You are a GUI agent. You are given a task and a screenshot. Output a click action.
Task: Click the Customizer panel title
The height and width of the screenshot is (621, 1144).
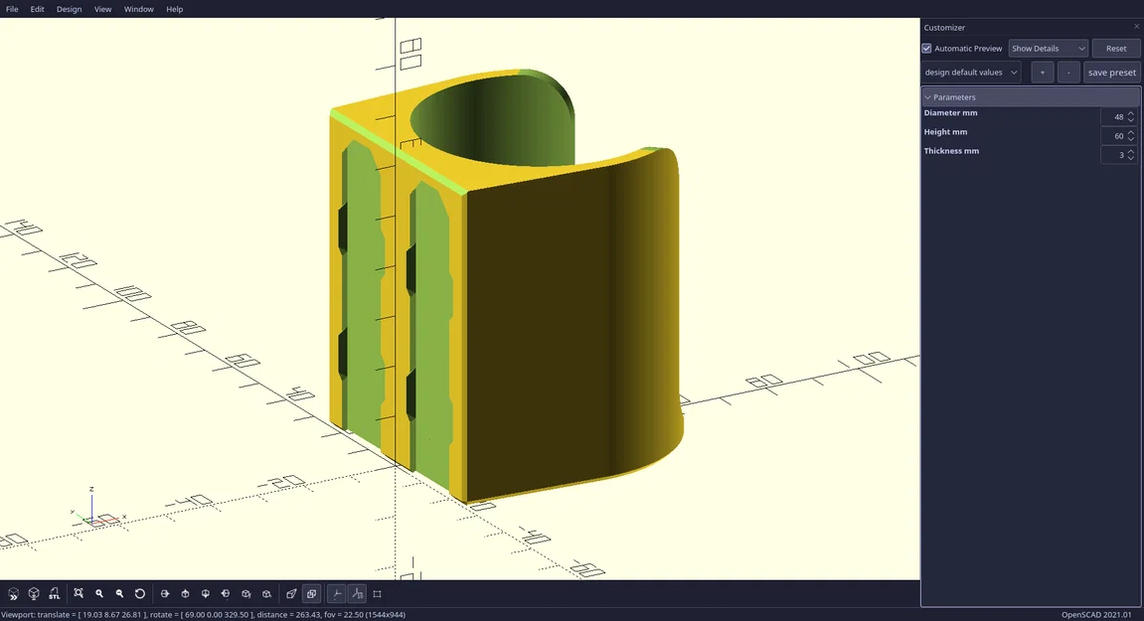click(x=944, y=27)
